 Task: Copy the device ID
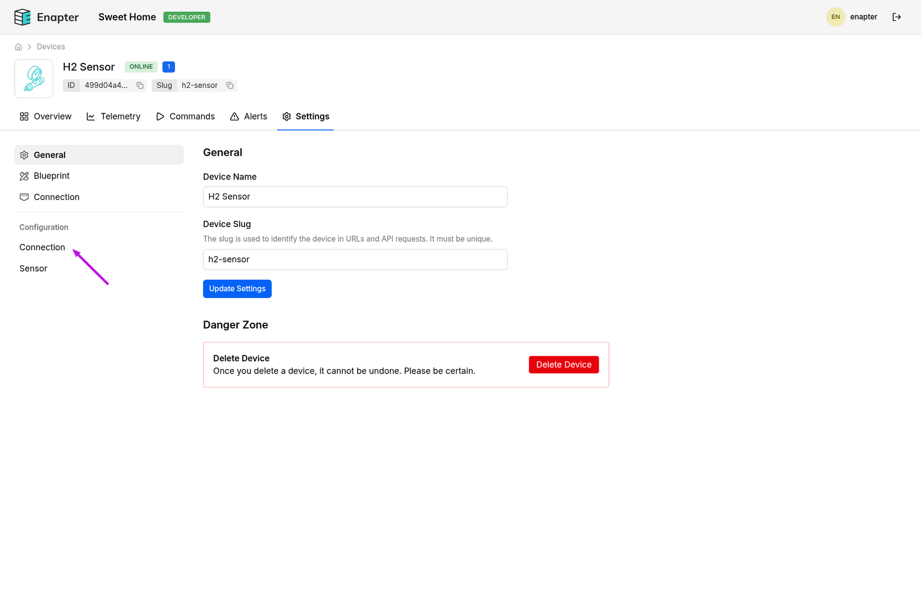(140, 85)
